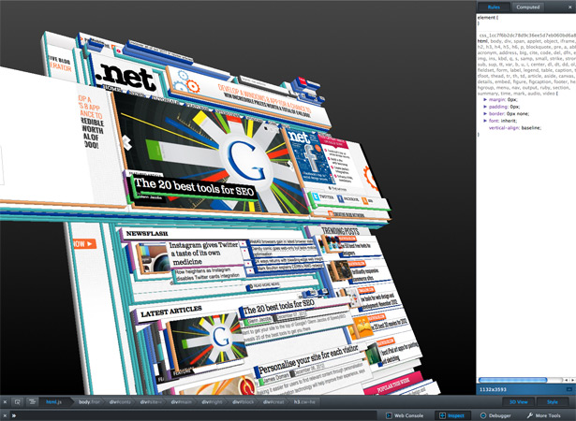Click the scrollbar right arrow in Rules panel
This screenshot has width=576, height=421.
[x=571, y=380]
